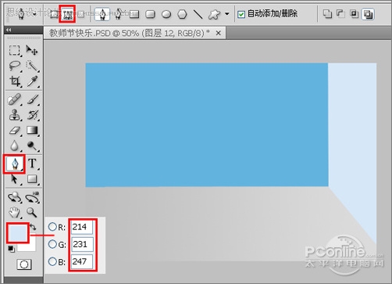
Task: Select the B radio button
Action: click(52, 261)
